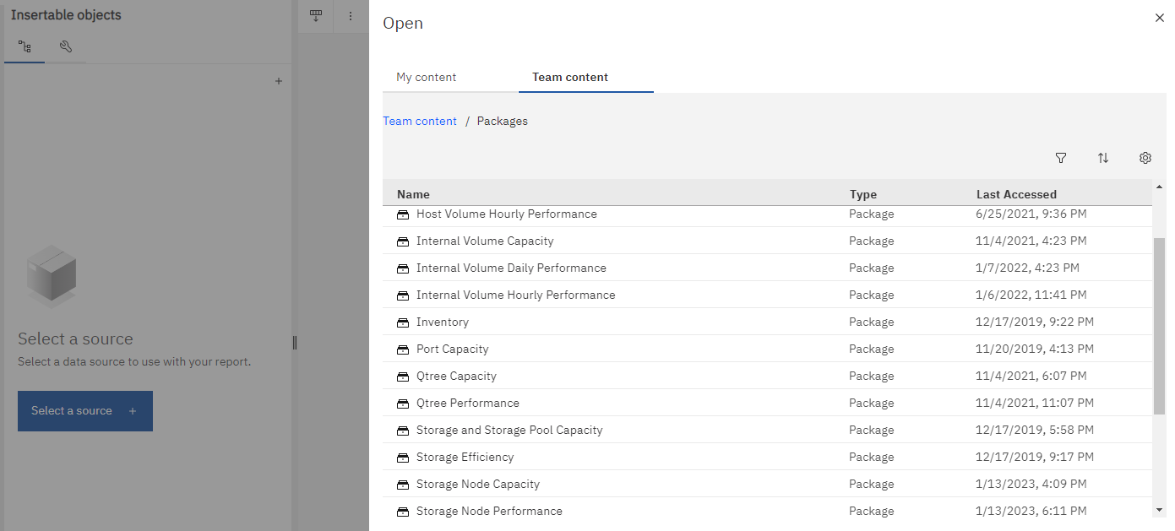This screenshot has height=531, width=1175.
Task: Select the Storage Efficiency package row
Action: pyautogui.click(x=465, y=457)
